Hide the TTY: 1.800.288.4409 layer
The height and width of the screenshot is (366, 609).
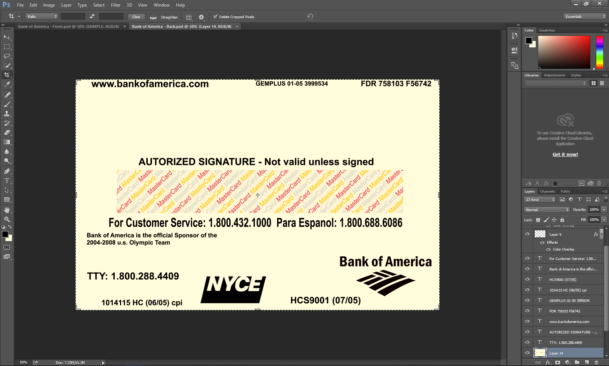click(x=527, y=342)
